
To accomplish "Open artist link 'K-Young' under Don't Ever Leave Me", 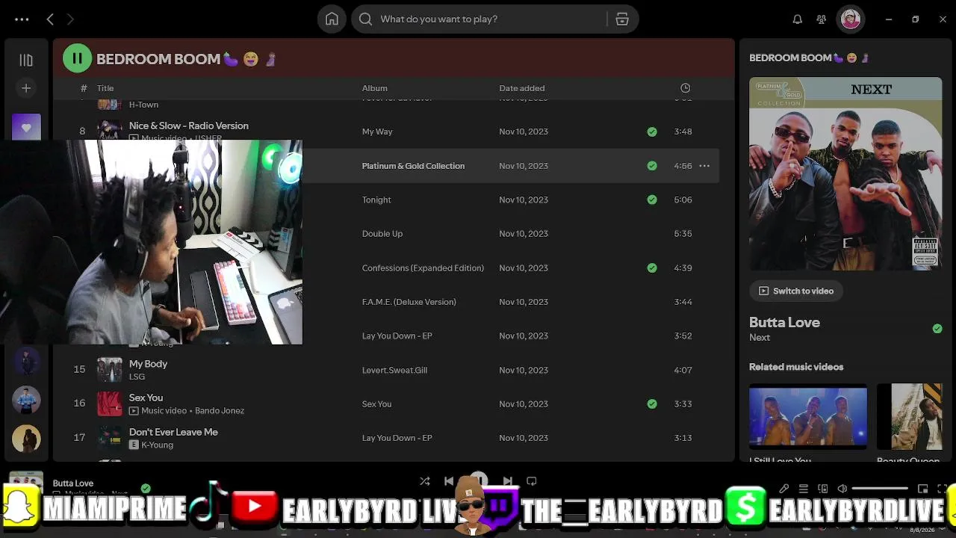I will coord(157,445).
